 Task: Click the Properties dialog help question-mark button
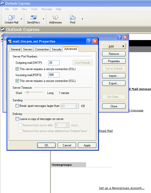point(89,41)
